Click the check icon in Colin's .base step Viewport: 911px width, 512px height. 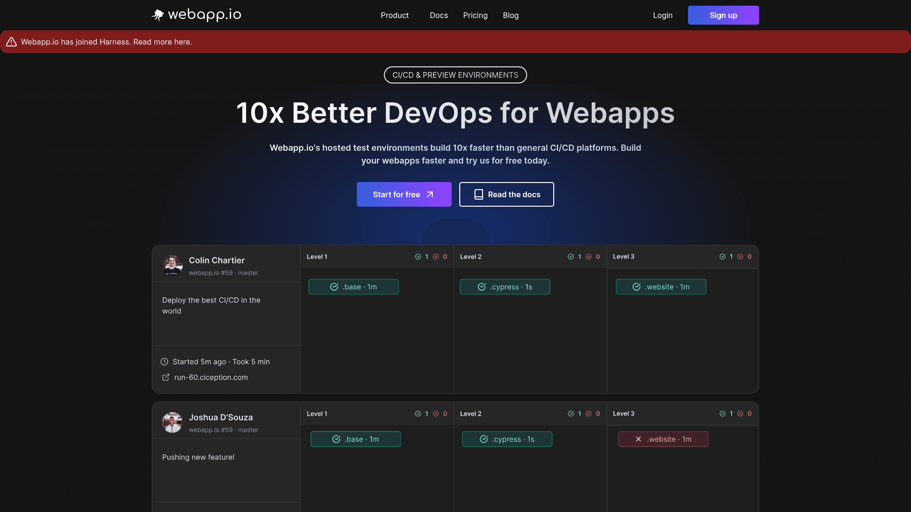334,287
